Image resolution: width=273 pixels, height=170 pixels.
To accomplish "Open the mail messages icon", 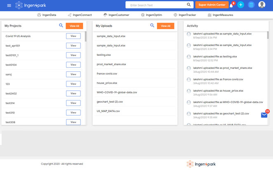I will [x=264, y=115].
